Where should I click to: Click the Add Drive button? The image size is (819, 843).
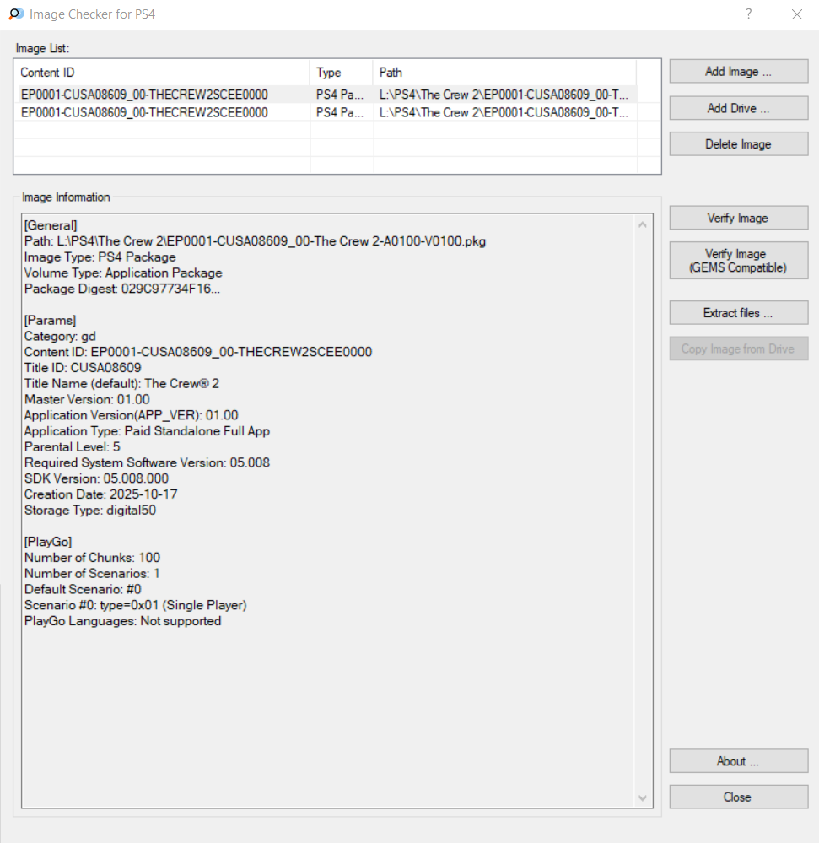(738, 108)
